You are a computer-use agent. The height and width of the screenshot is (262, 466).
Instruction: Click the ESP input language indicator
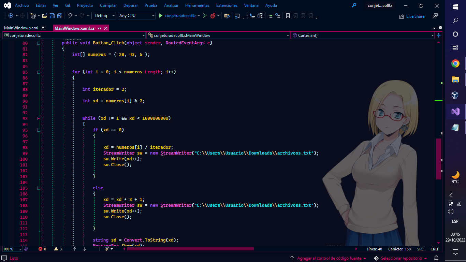[455, 221]
